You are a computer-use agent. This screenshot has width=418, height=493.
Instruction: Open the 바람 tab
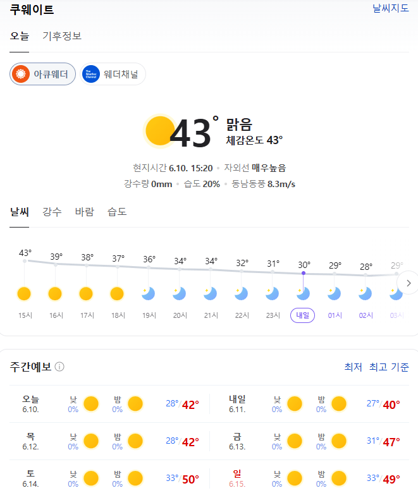coord(84,212)
